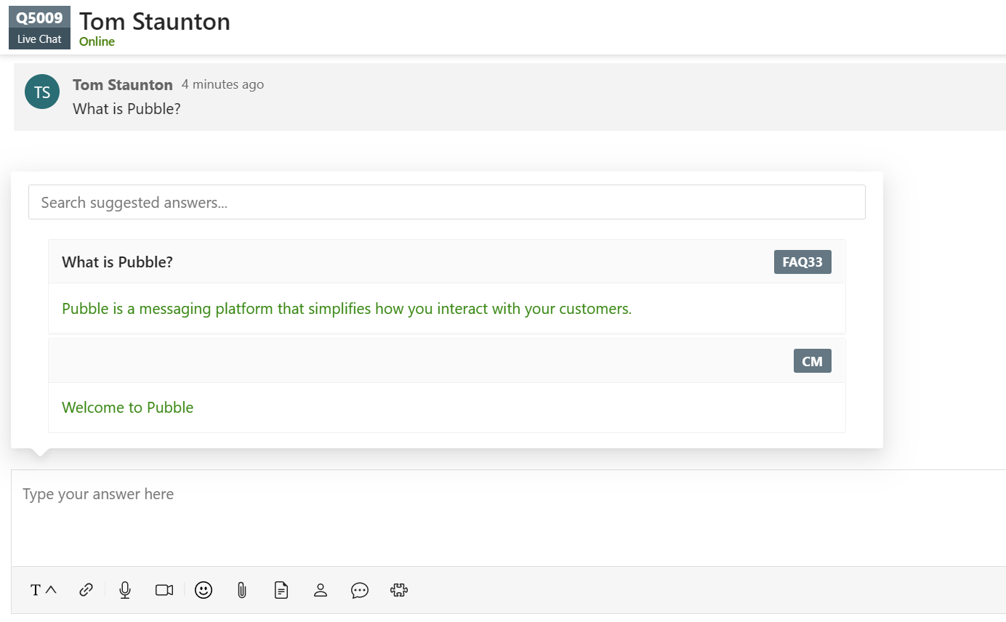Screen dimensions: 1006x622
Task: Click the Online status label
Action: [97, 41]
